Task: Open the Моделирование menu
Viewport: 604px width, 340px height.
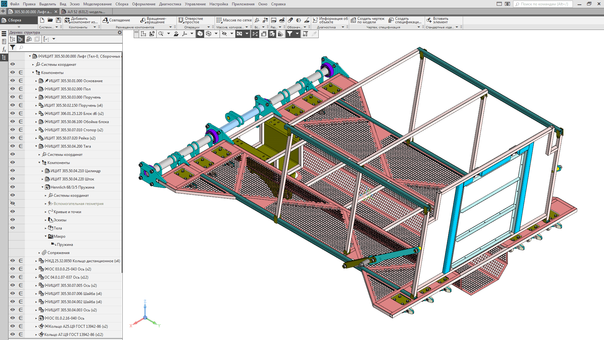Action: click(97, 4)
